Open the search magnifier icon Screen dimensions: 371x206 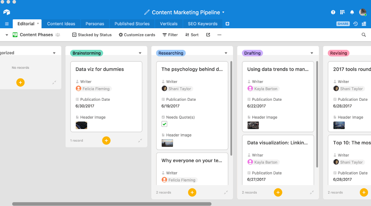click(364, 35)
